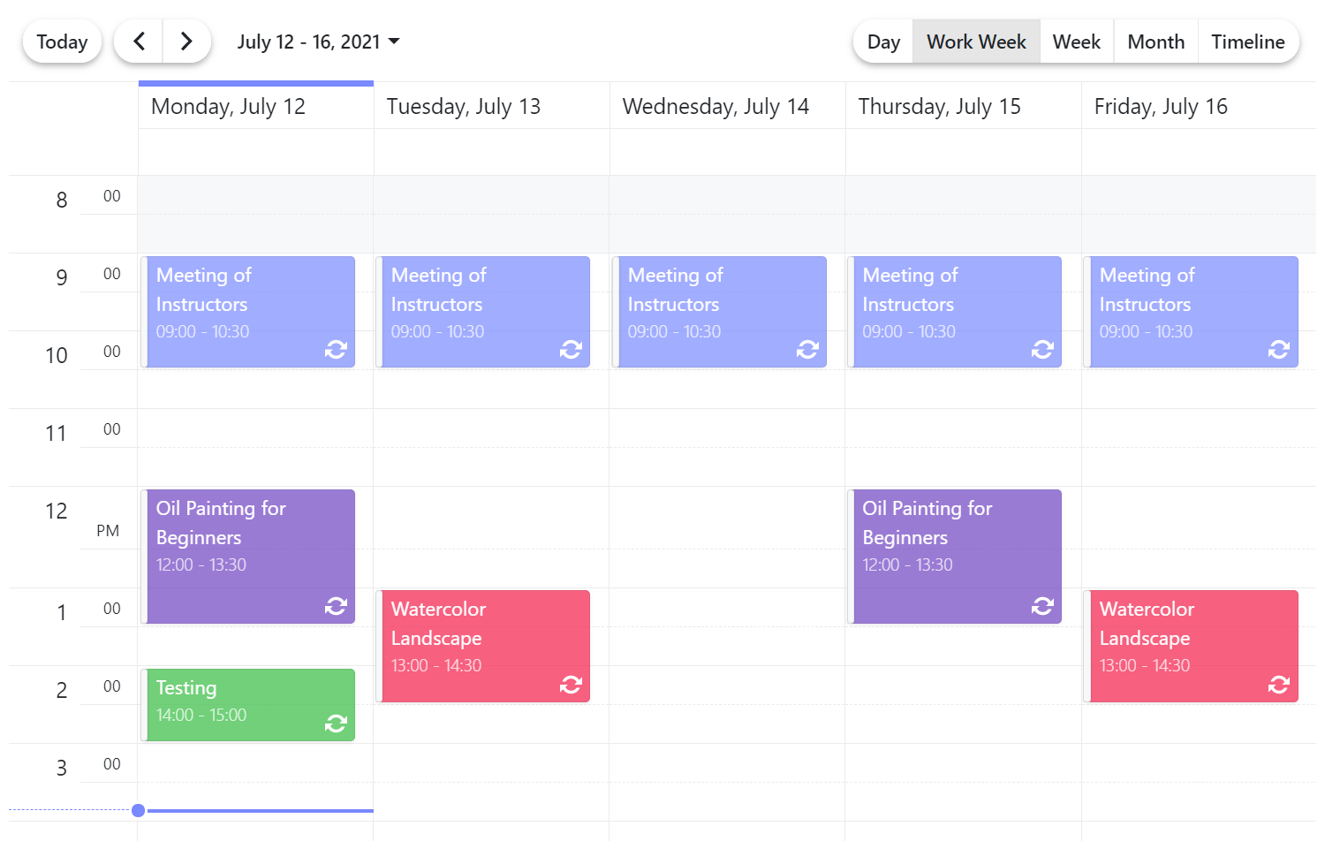Image resolution: width=1325 pixels, height=841 pixels.
Task: Switch to the Month view
Action: 1155,42
